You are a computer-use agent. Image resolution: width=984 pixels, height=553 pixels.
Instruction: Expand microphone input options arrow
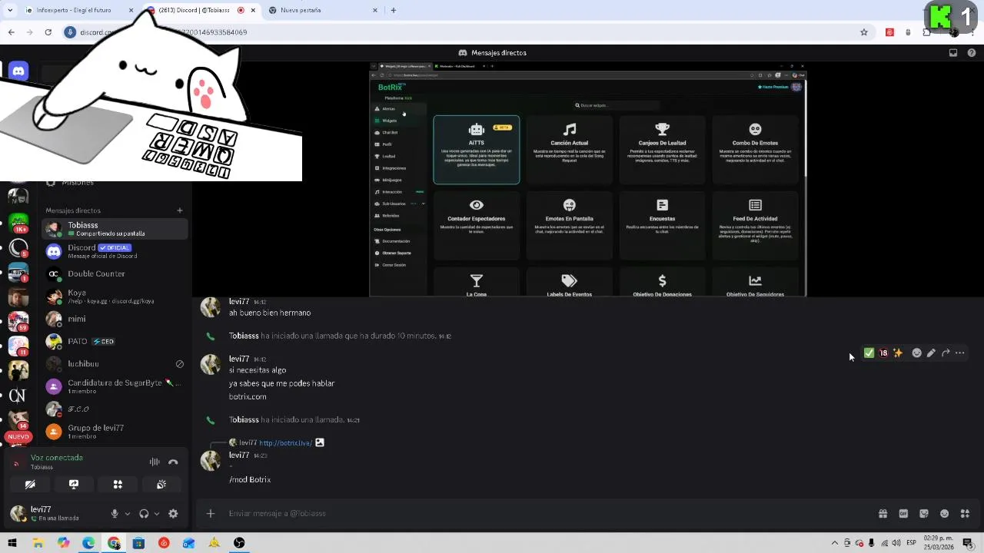[x=127, y=514]
